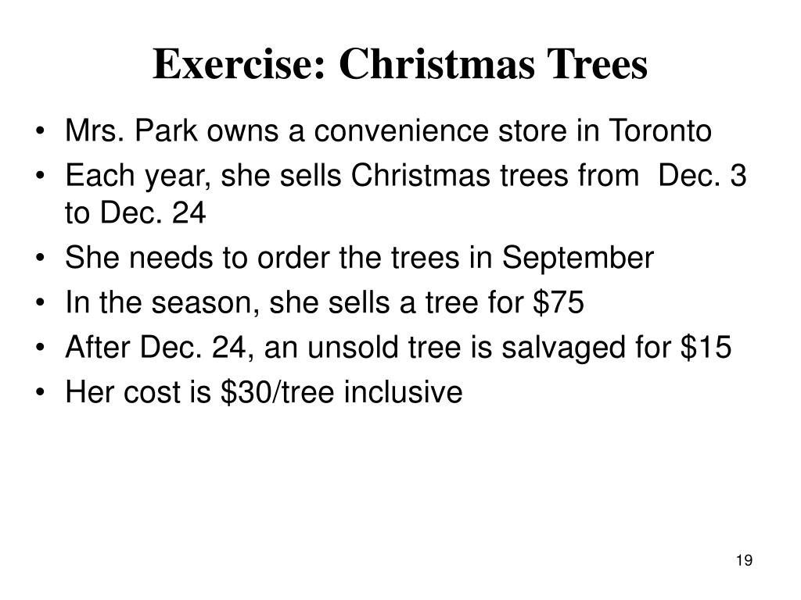This screenshot has height=600, width=801.
Task: Click the bullet point before In the season
Action: pos(40,302)
